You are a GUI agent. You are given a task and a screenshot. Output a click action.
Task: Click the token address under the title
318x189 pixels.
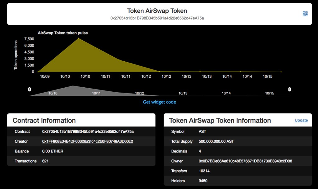157,18
